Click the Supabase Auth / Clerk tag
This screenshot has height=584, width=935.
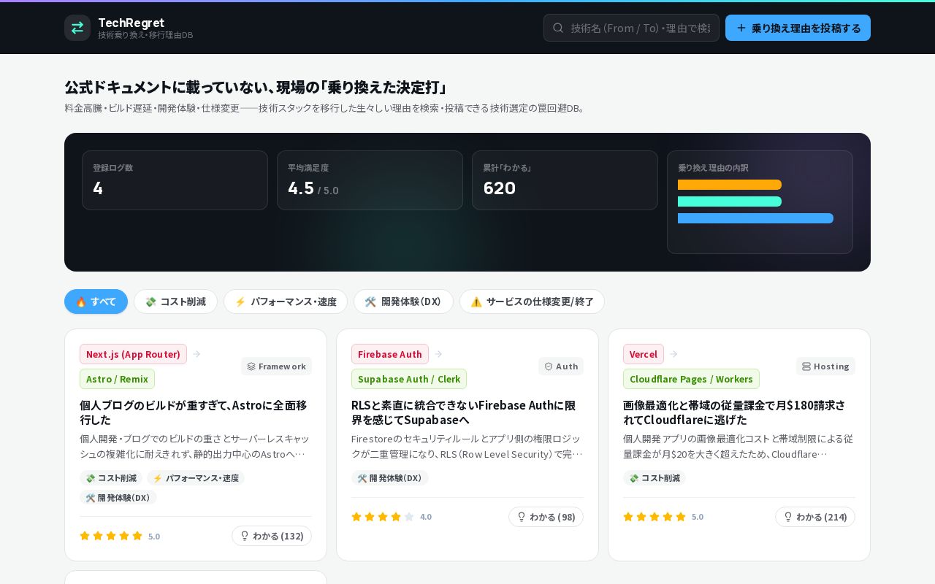[x=409, y=379]
